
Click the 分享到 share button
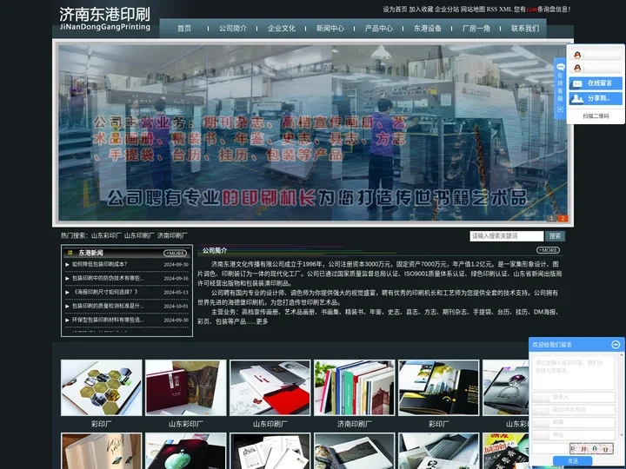596,98
